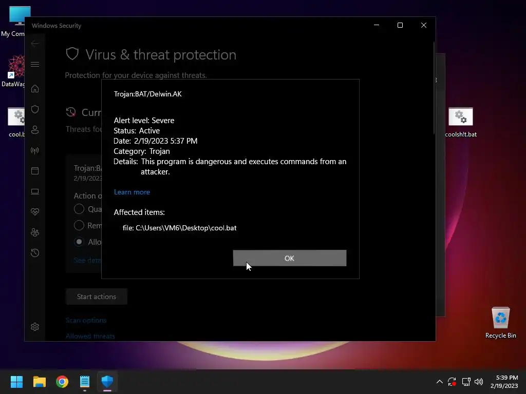Select the Recycle Bin desktop icon
Screen dimensions: 526x394
pyautogui.click(x=500, y=322)
